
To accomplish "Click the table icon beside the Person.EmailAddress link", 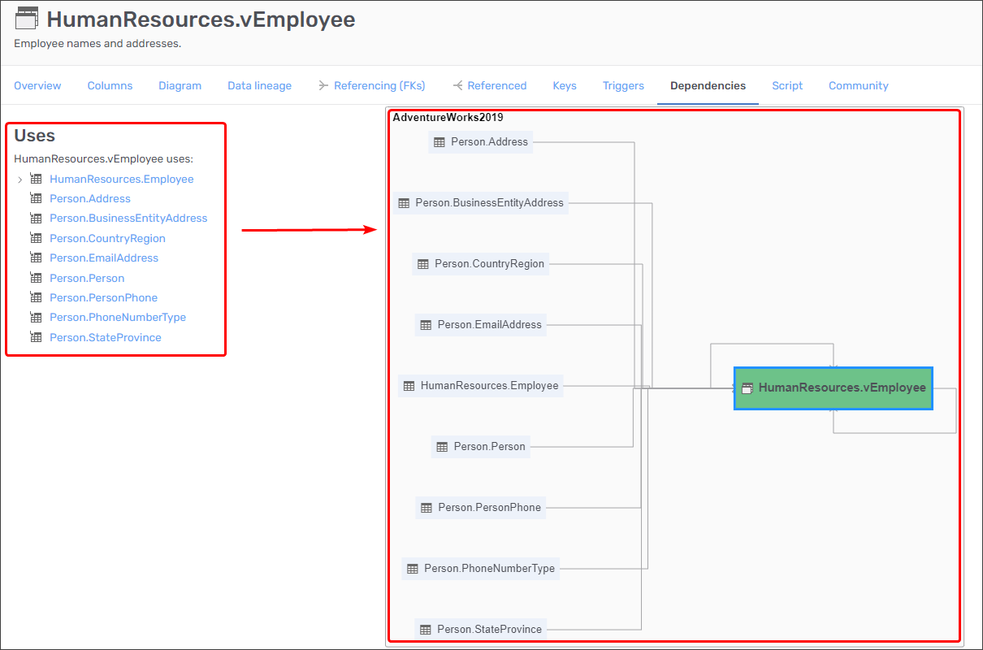I will [x=36, y=258].
